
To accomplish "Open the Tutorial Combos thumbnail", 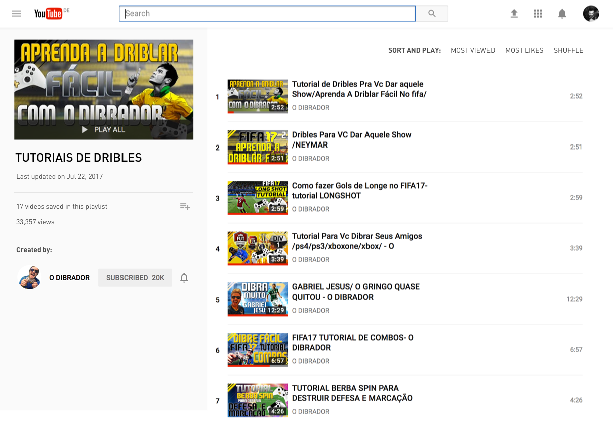I will 258,350.
